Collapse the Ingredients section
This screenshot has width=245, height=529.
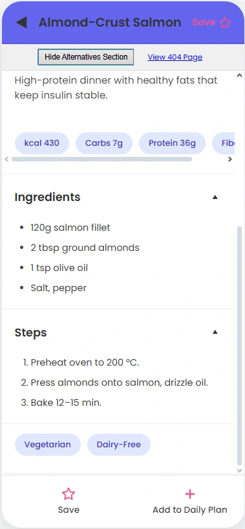(215, 197)
